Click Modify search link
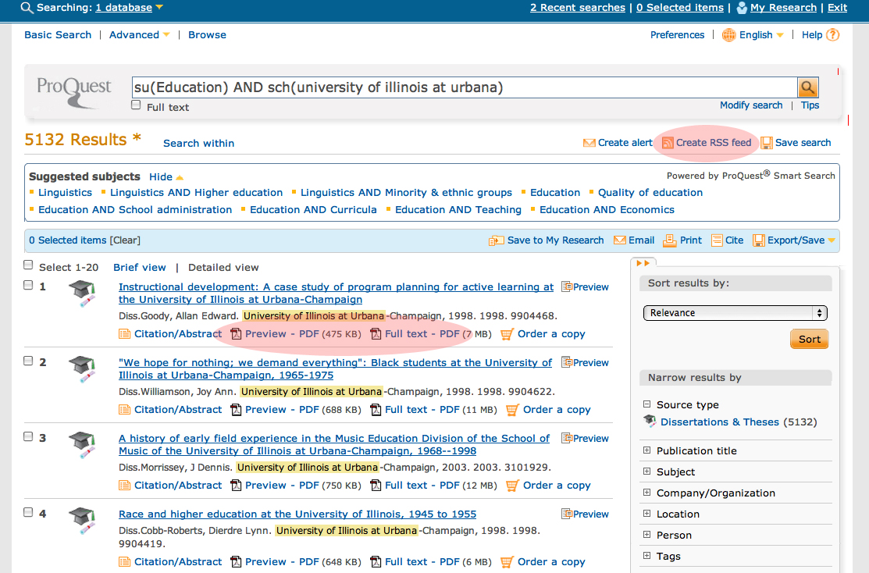869x573 pixels. (751, 105)
